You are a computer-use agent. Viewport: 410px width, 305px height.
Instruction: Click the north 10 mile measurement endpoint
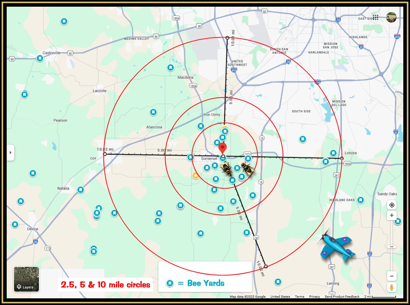[227, 38]
